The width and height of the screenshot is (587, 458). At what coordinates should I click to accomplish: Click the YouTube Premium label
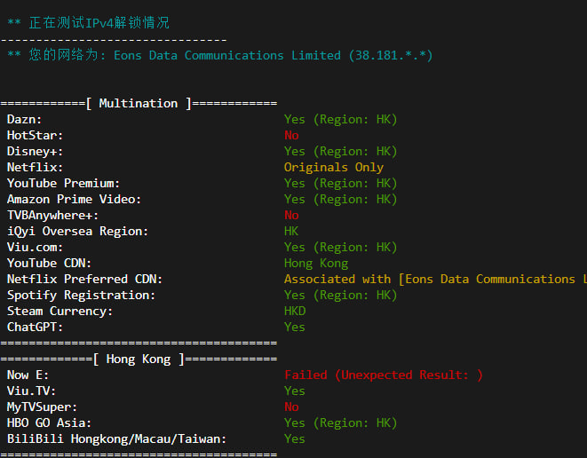pyautogui.click(x=64, y=184)
